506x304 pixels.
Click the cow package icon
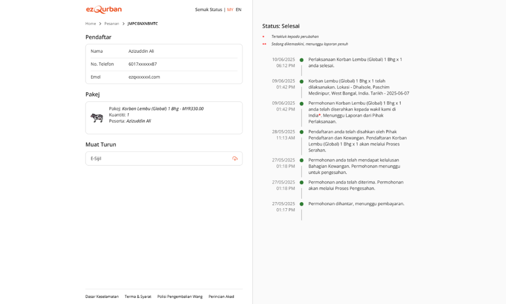point(97,118)
